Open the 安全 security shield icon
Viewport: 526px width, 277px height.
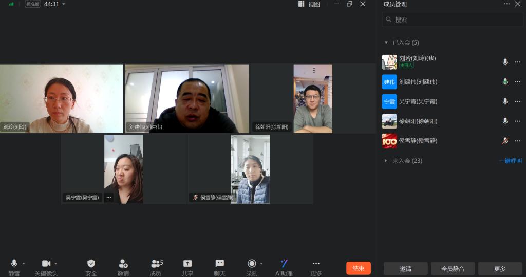91,264
